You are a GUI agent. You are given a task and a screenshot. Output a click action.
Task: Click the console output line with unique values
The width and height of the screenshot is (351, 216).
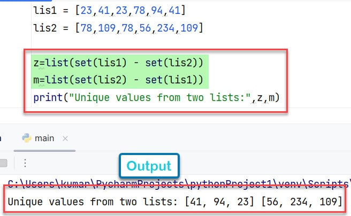tap(175, 202)
